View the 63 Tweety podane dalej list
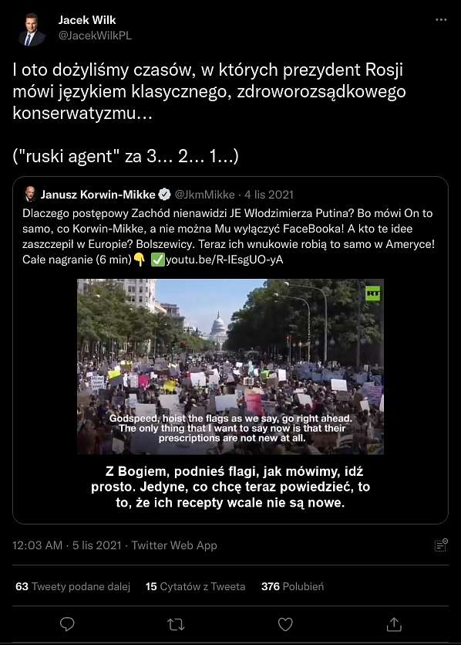 72,586
